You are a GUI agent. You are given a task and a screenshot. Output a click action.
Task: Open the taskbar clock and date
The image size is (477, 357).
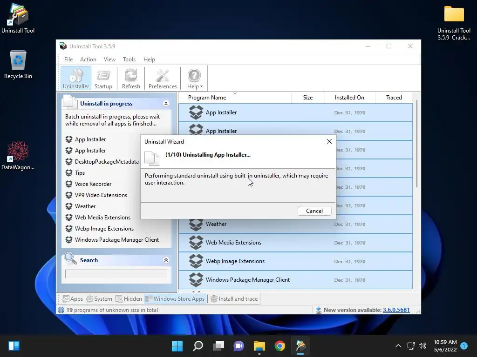click(x=445, y=346)
